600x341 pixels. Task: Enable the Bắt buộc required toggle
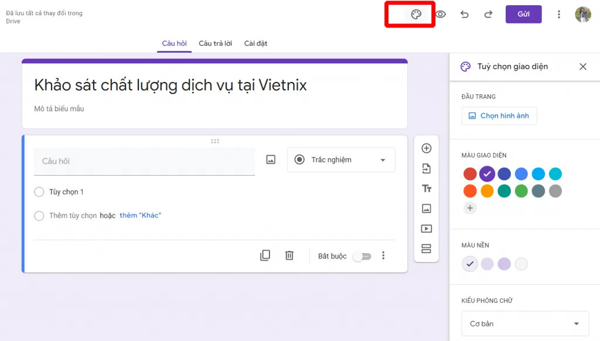[x=362, y=256]
